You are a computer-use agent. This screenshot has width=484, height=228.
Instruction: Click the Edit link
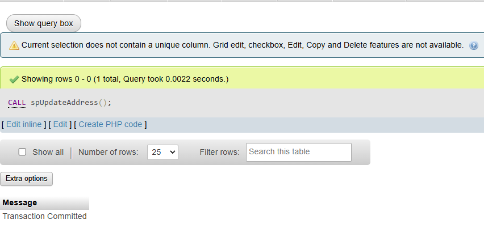tap(60, 124)
